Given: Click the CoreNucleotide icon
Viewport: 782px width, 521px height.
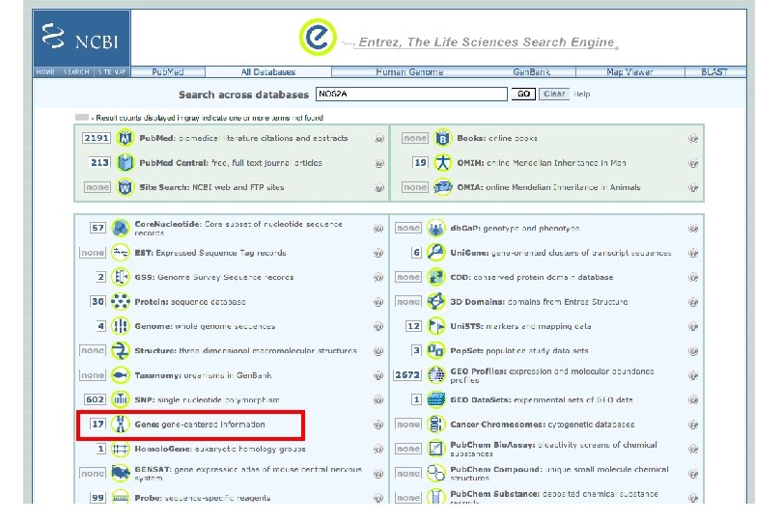Looking at the screenshot, I should point(120,228).
